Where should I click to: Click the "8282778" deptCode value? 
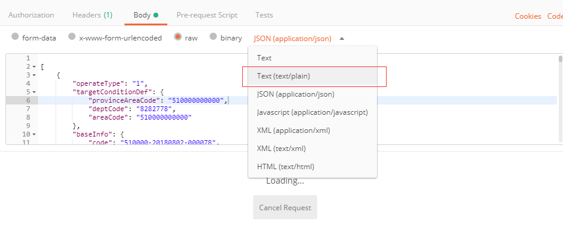pyautogui.click(x=155, y=109)
